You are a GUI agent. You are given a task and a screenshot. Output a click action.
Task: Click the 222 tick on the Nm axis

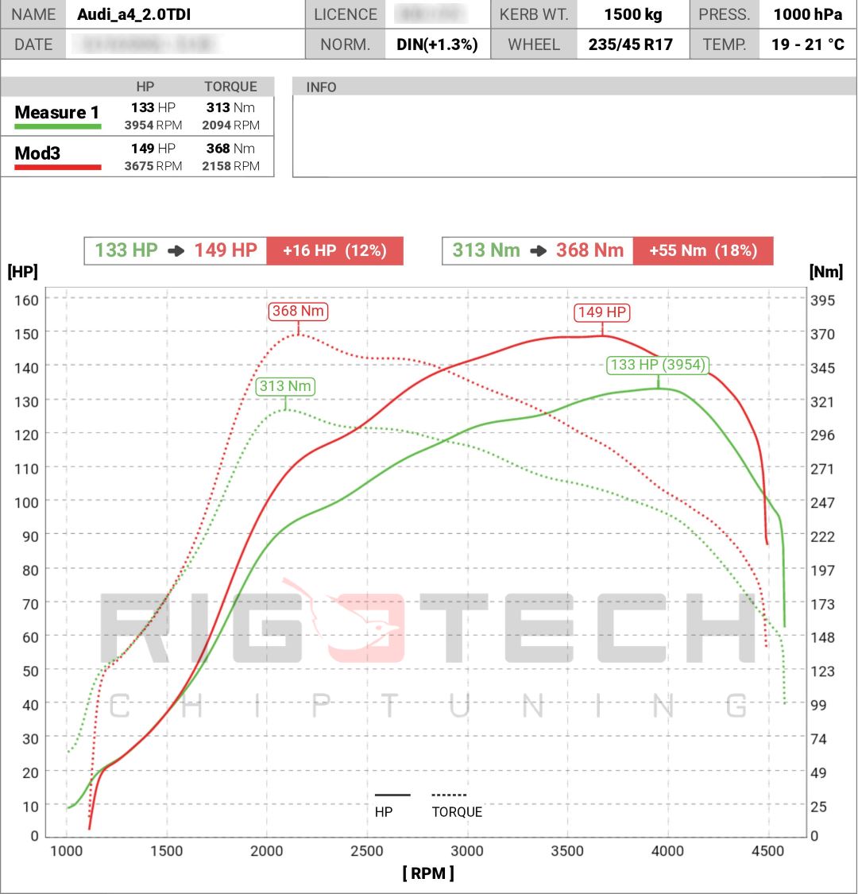[823, 537]
